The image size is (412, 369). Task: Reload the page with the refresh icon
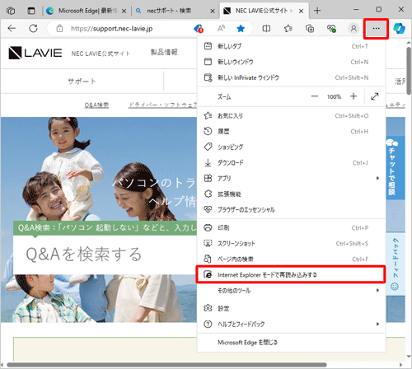coord(33,28)
